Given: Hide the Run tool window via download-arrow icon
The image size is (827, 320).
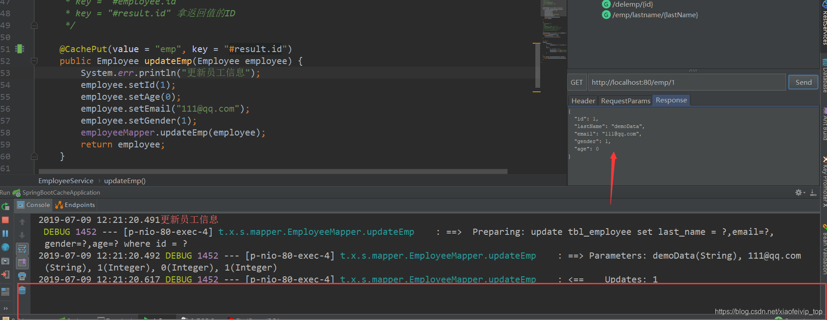Looking at the screenshot, I should point(813,192).
